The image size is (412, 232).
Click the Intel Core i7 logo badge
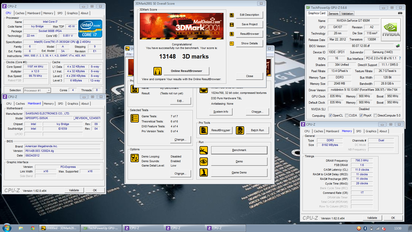click(x=90, y=29)
